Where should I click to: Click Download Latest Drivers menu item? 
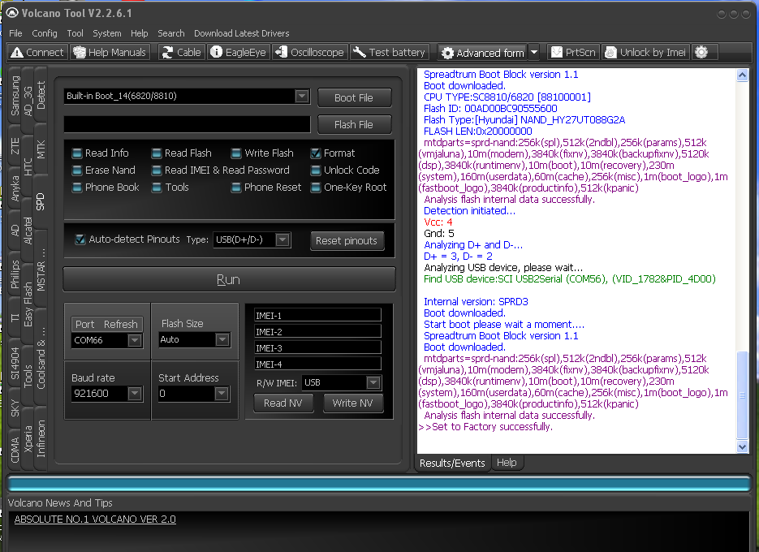tap(242, 33)
